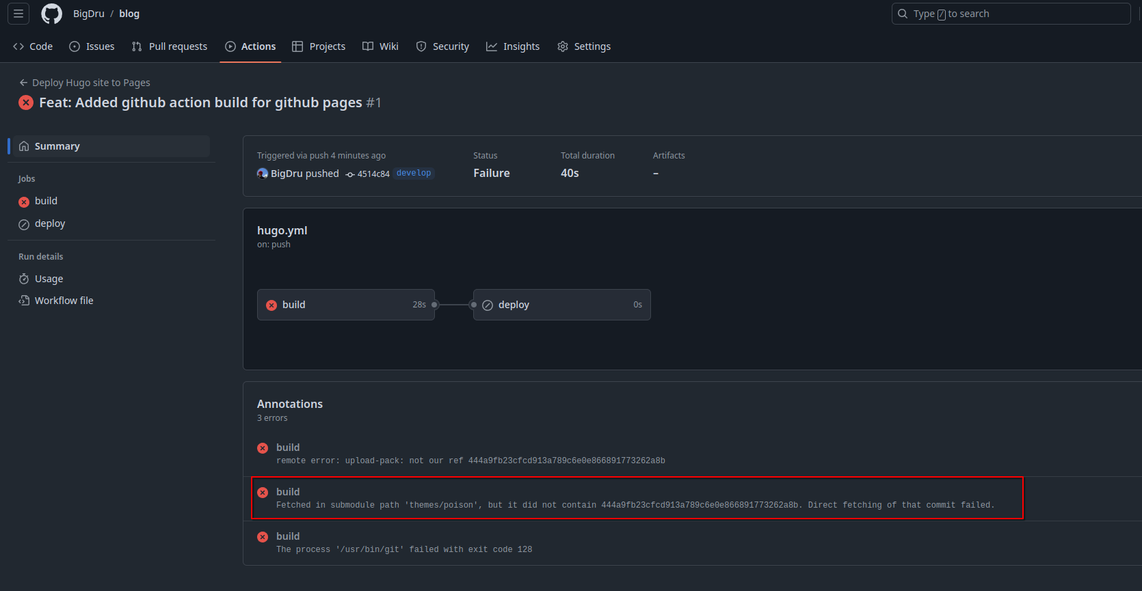Click the Workflow file code icon
This screenshot has width=1142, height=591.
click(24, 301)
